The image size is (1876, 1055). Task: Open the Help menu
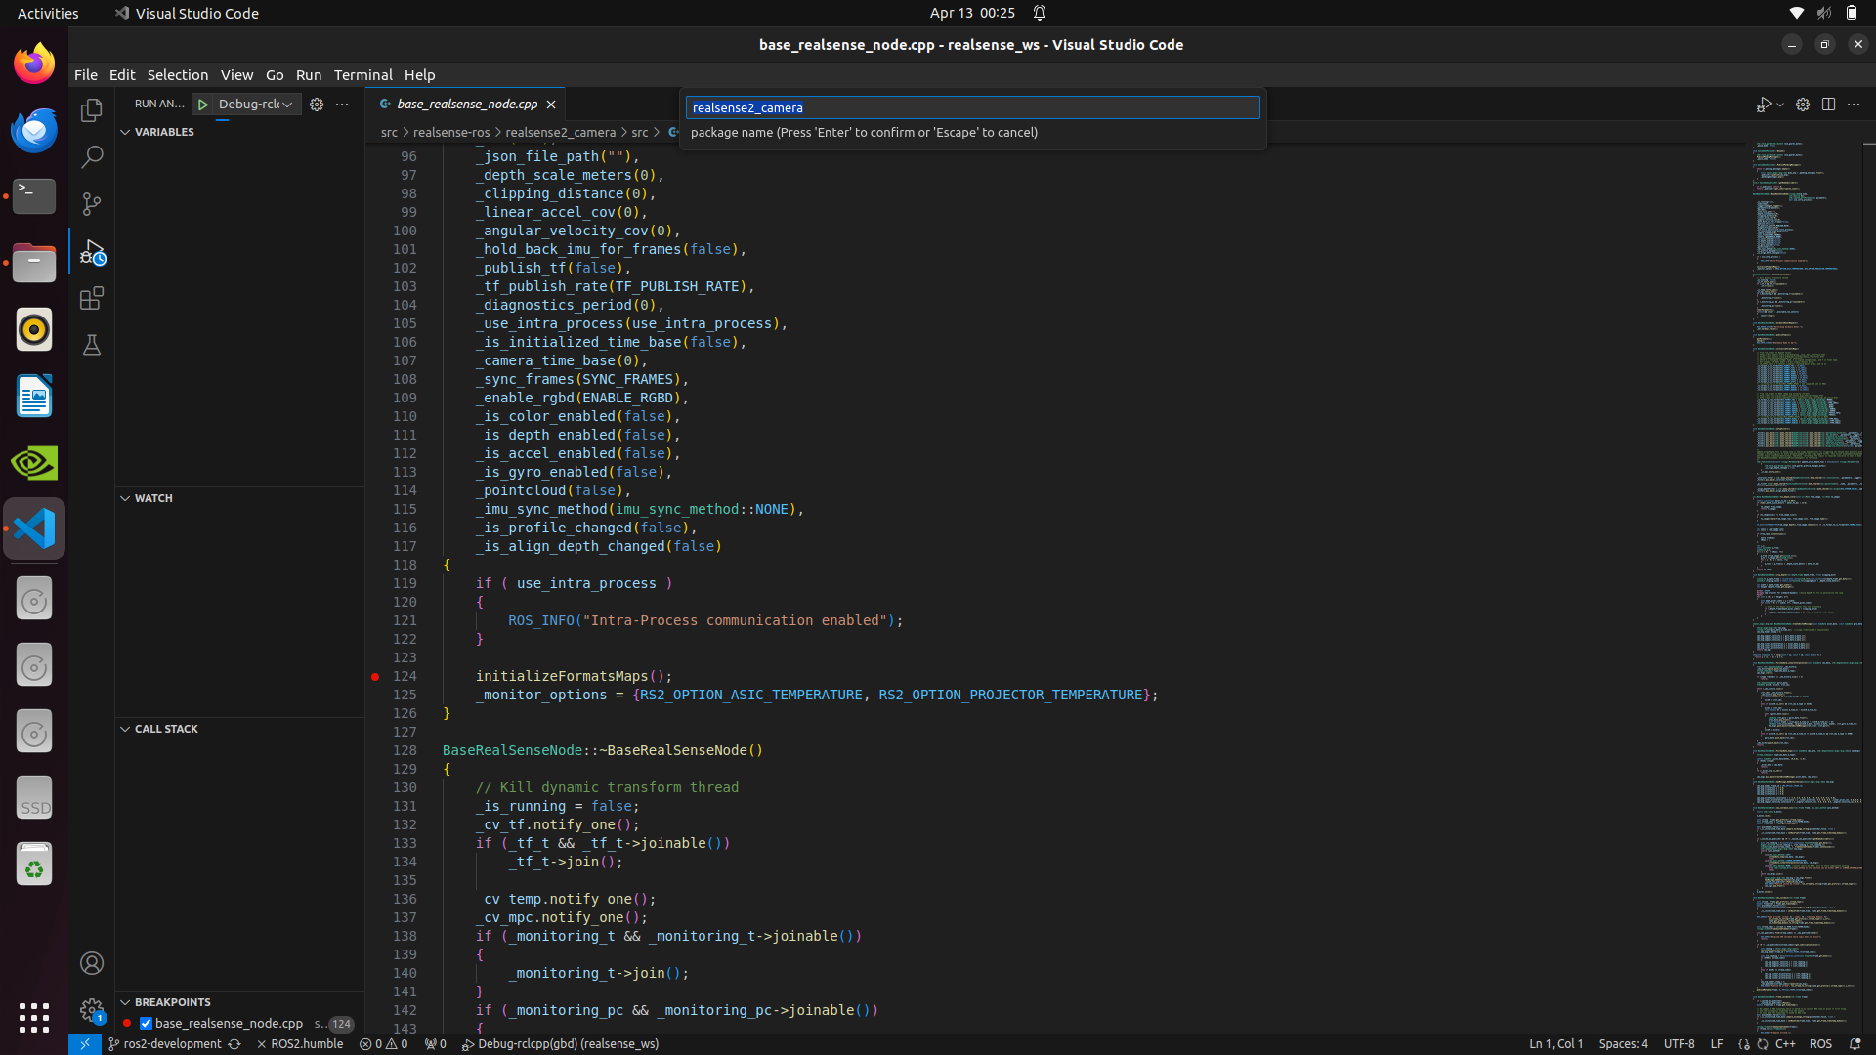point(420,75)
